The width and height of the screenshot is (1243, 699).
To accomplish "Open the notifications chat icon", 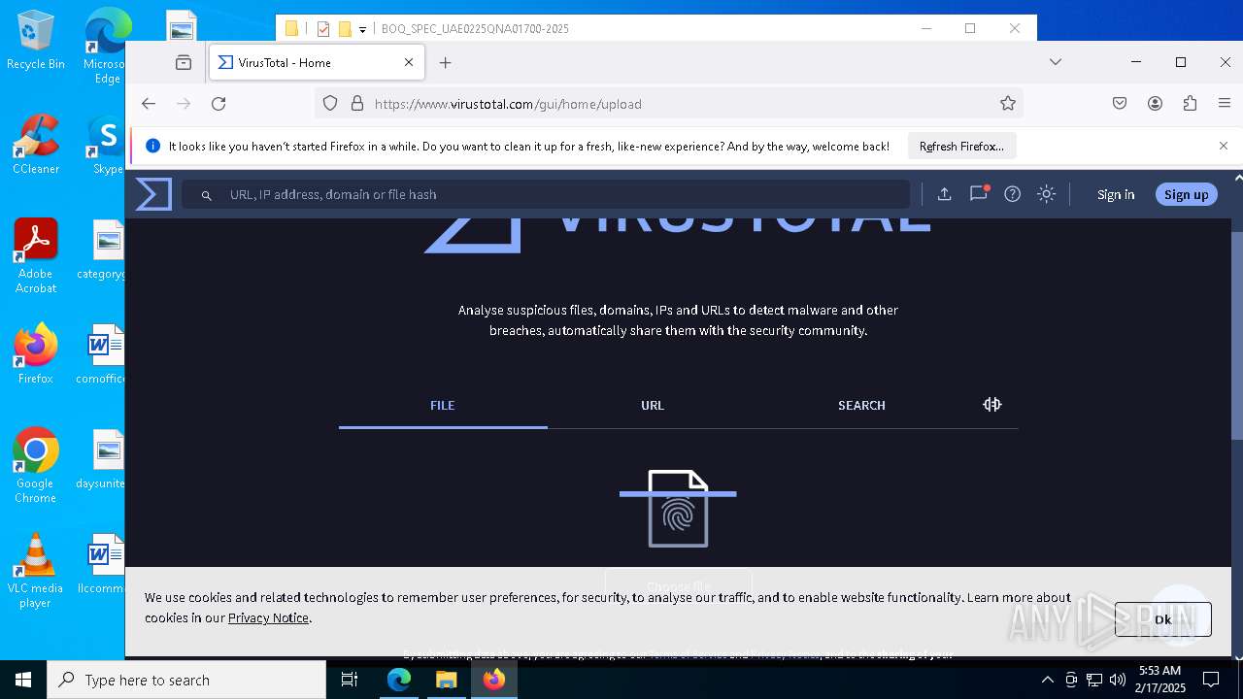I will coord(979,193).
